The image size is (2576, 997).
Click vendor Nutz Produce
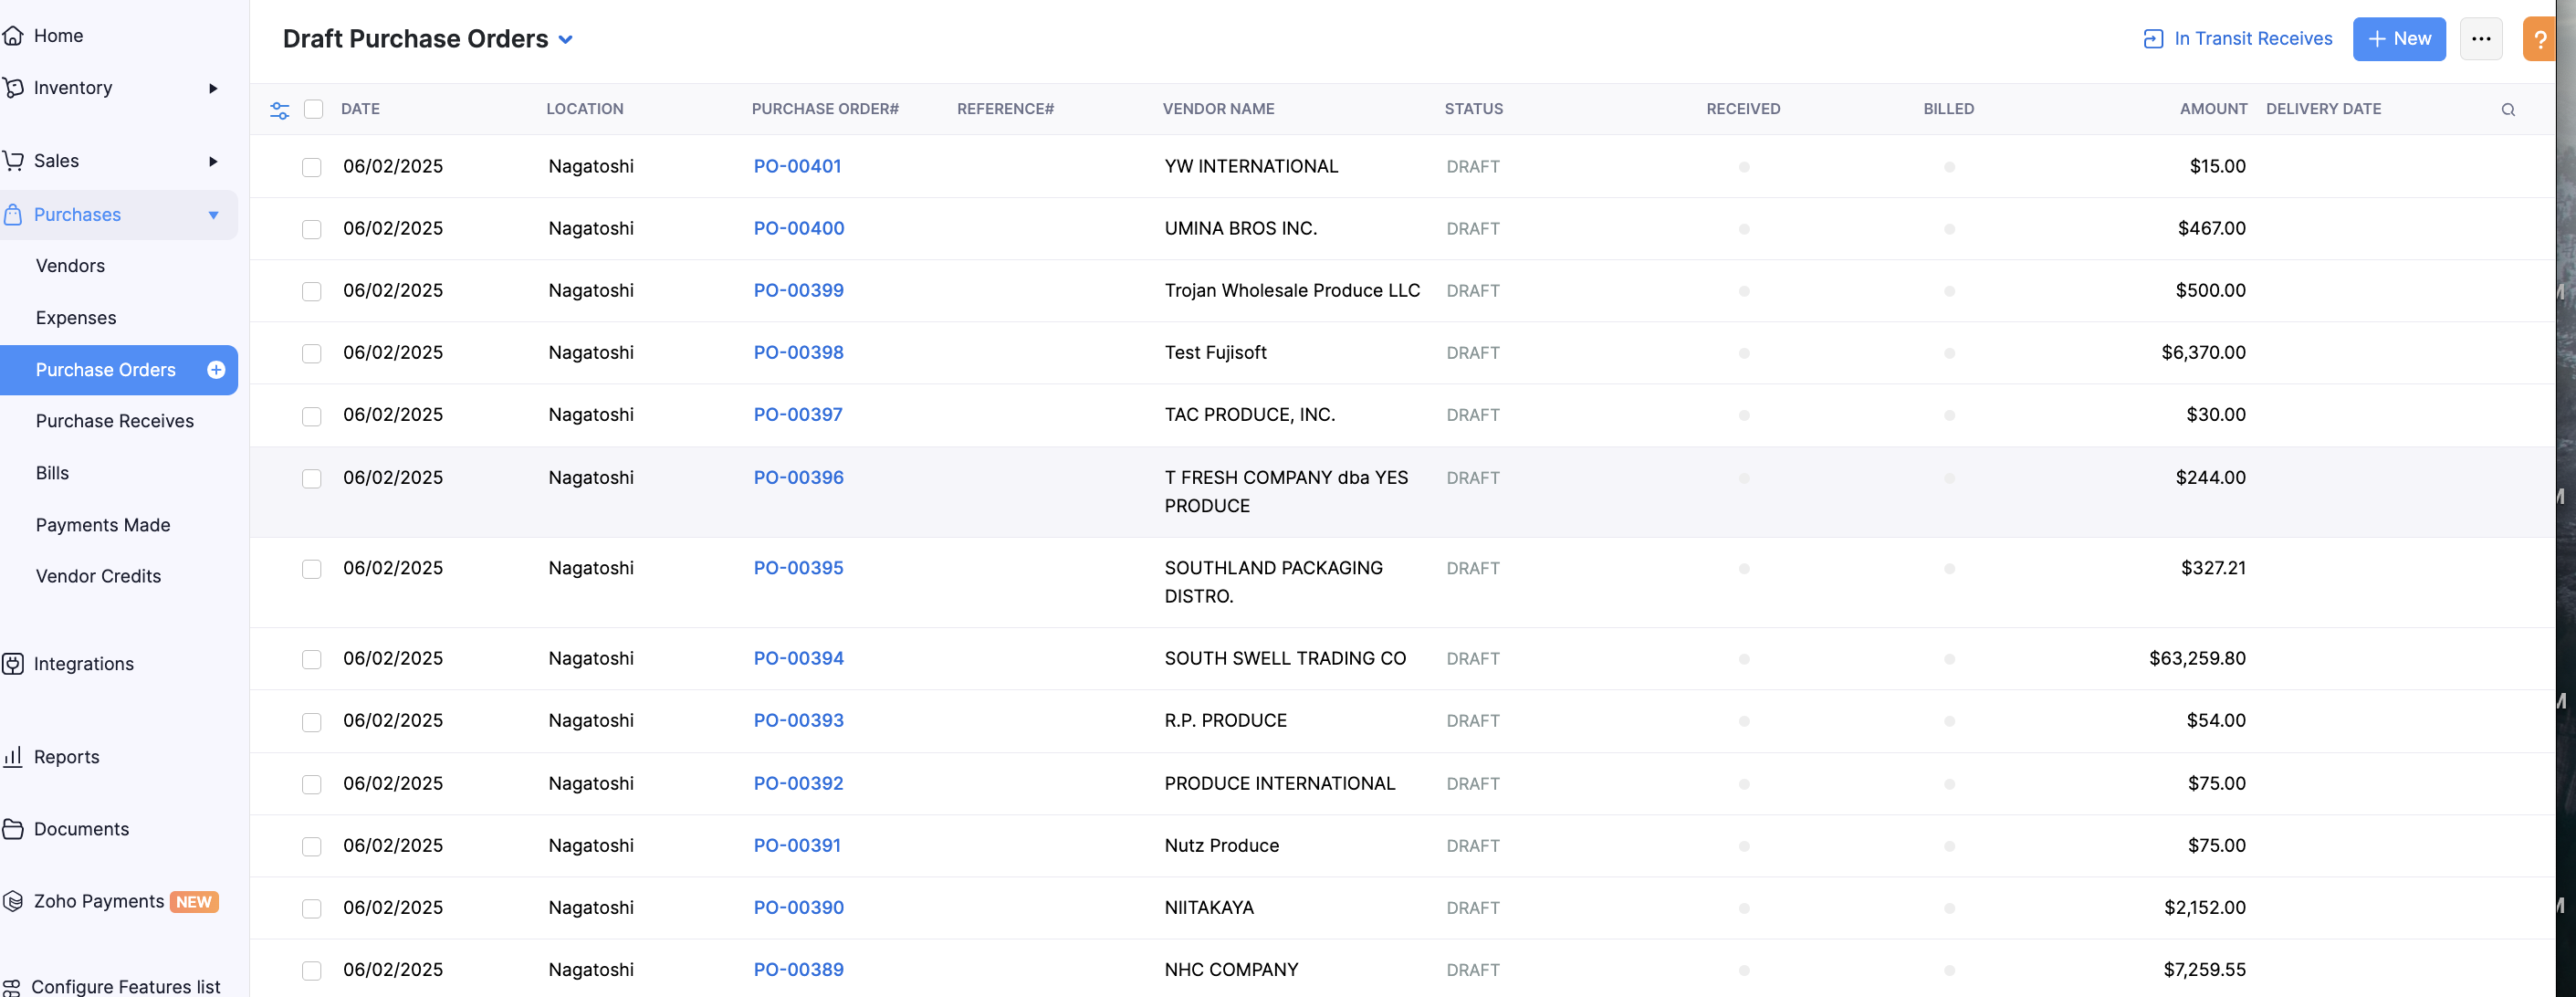[1221, 845]
